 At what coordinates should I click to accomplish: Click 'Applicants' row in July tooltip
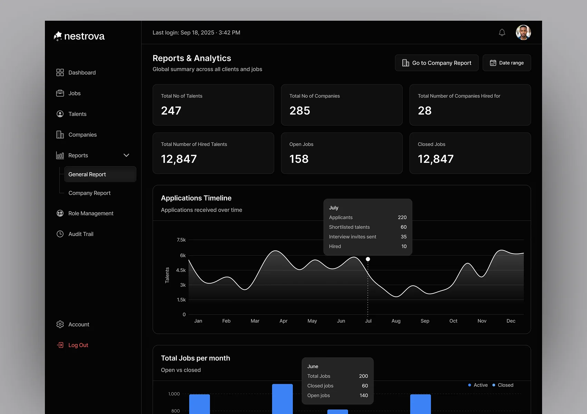pos(368,217)
